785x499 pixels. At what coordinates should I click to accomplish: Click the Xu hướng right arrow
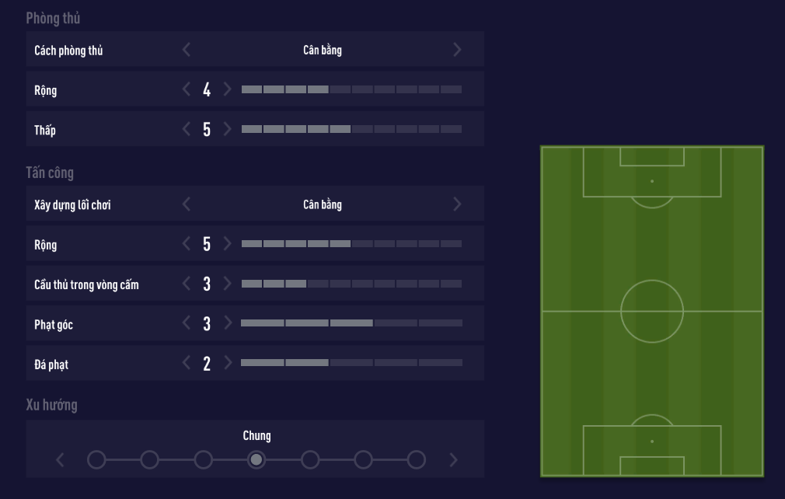tap(454, 460)
